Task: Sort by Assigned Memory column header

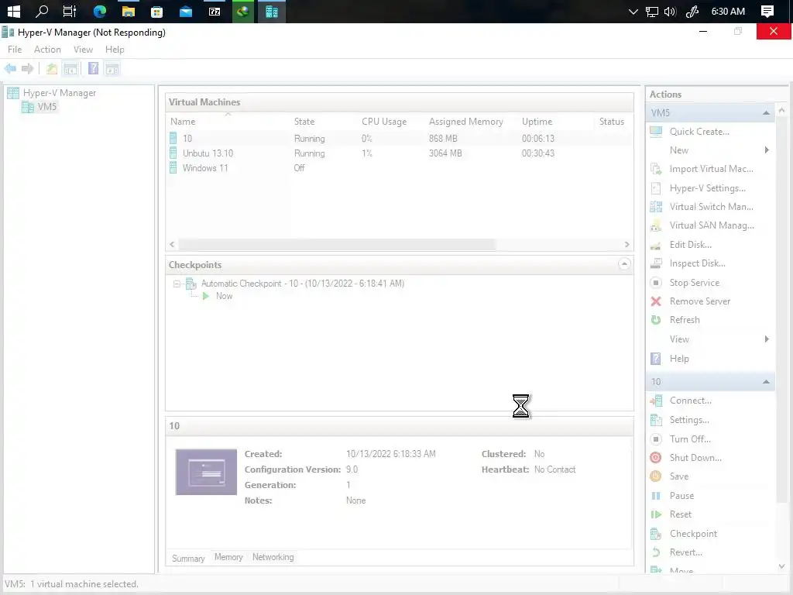Action: point(465,122)
